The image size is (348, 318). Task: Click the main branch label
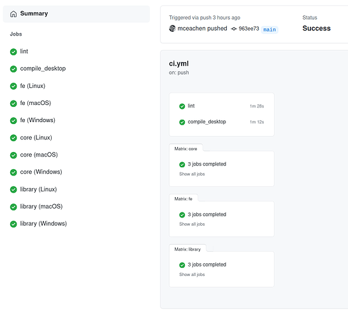270,29
